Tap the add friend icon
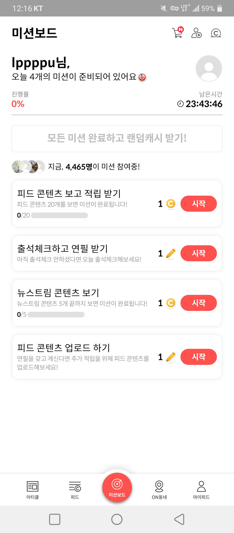Screen dimensions: 234x533 (x=197, y=33)
